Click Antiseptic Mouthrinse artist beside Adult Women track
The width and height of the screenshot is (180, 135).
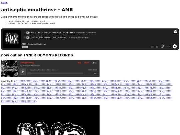tap(78, 38)
